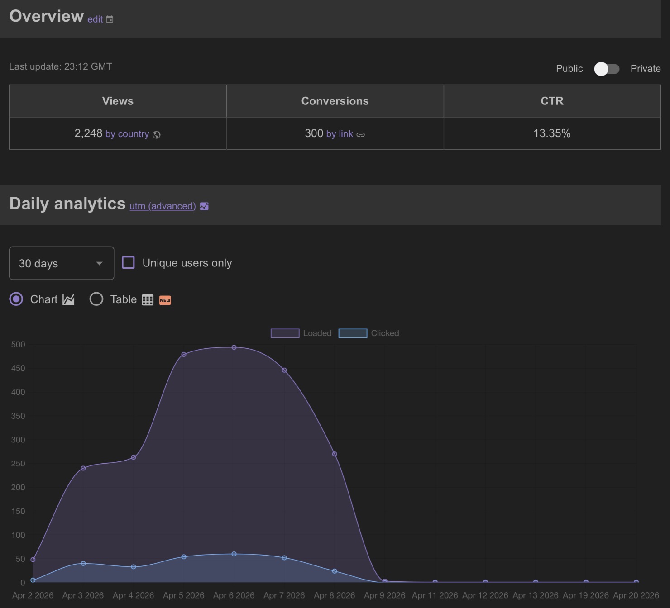Click the Clicked data point for Apr 6 2026
Image resolution: width=670 pixels, height=608 pixels.
(x=234, y=554)
